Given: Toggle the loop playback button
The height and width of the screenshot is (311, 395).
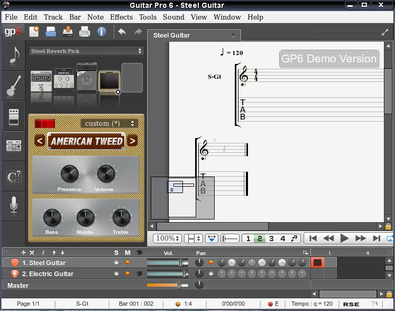Looking at the screenshot, I should (390, 238).
